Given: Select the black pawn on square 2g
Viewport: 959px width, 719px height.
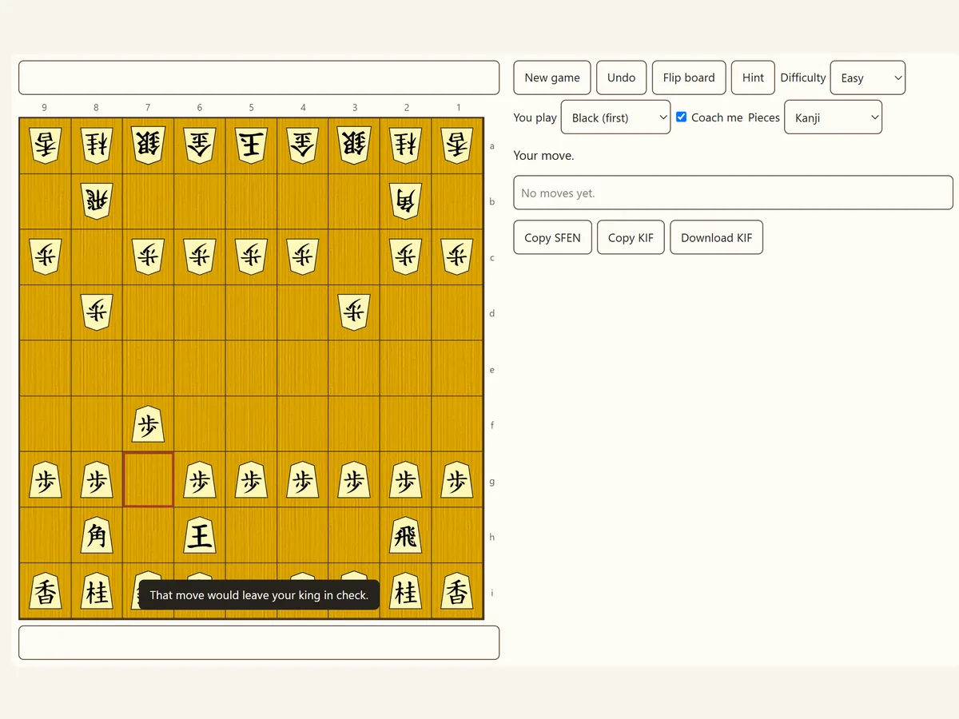Looking at the screenshot, I should click(x=406, y=480).
